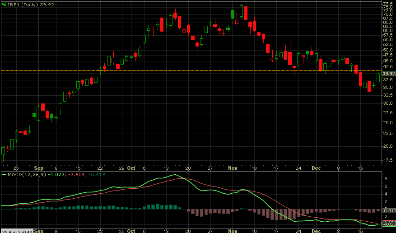Image resolution: width=396 pixels, height=233 pixels.
Task: Select the orange dashed horizontal price line
Action: (x=191, y=71)
